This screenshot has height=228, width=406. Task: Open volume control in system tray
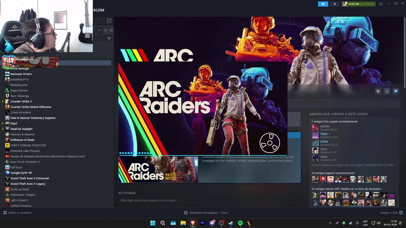pyautogui.click(x=378, y=223)
